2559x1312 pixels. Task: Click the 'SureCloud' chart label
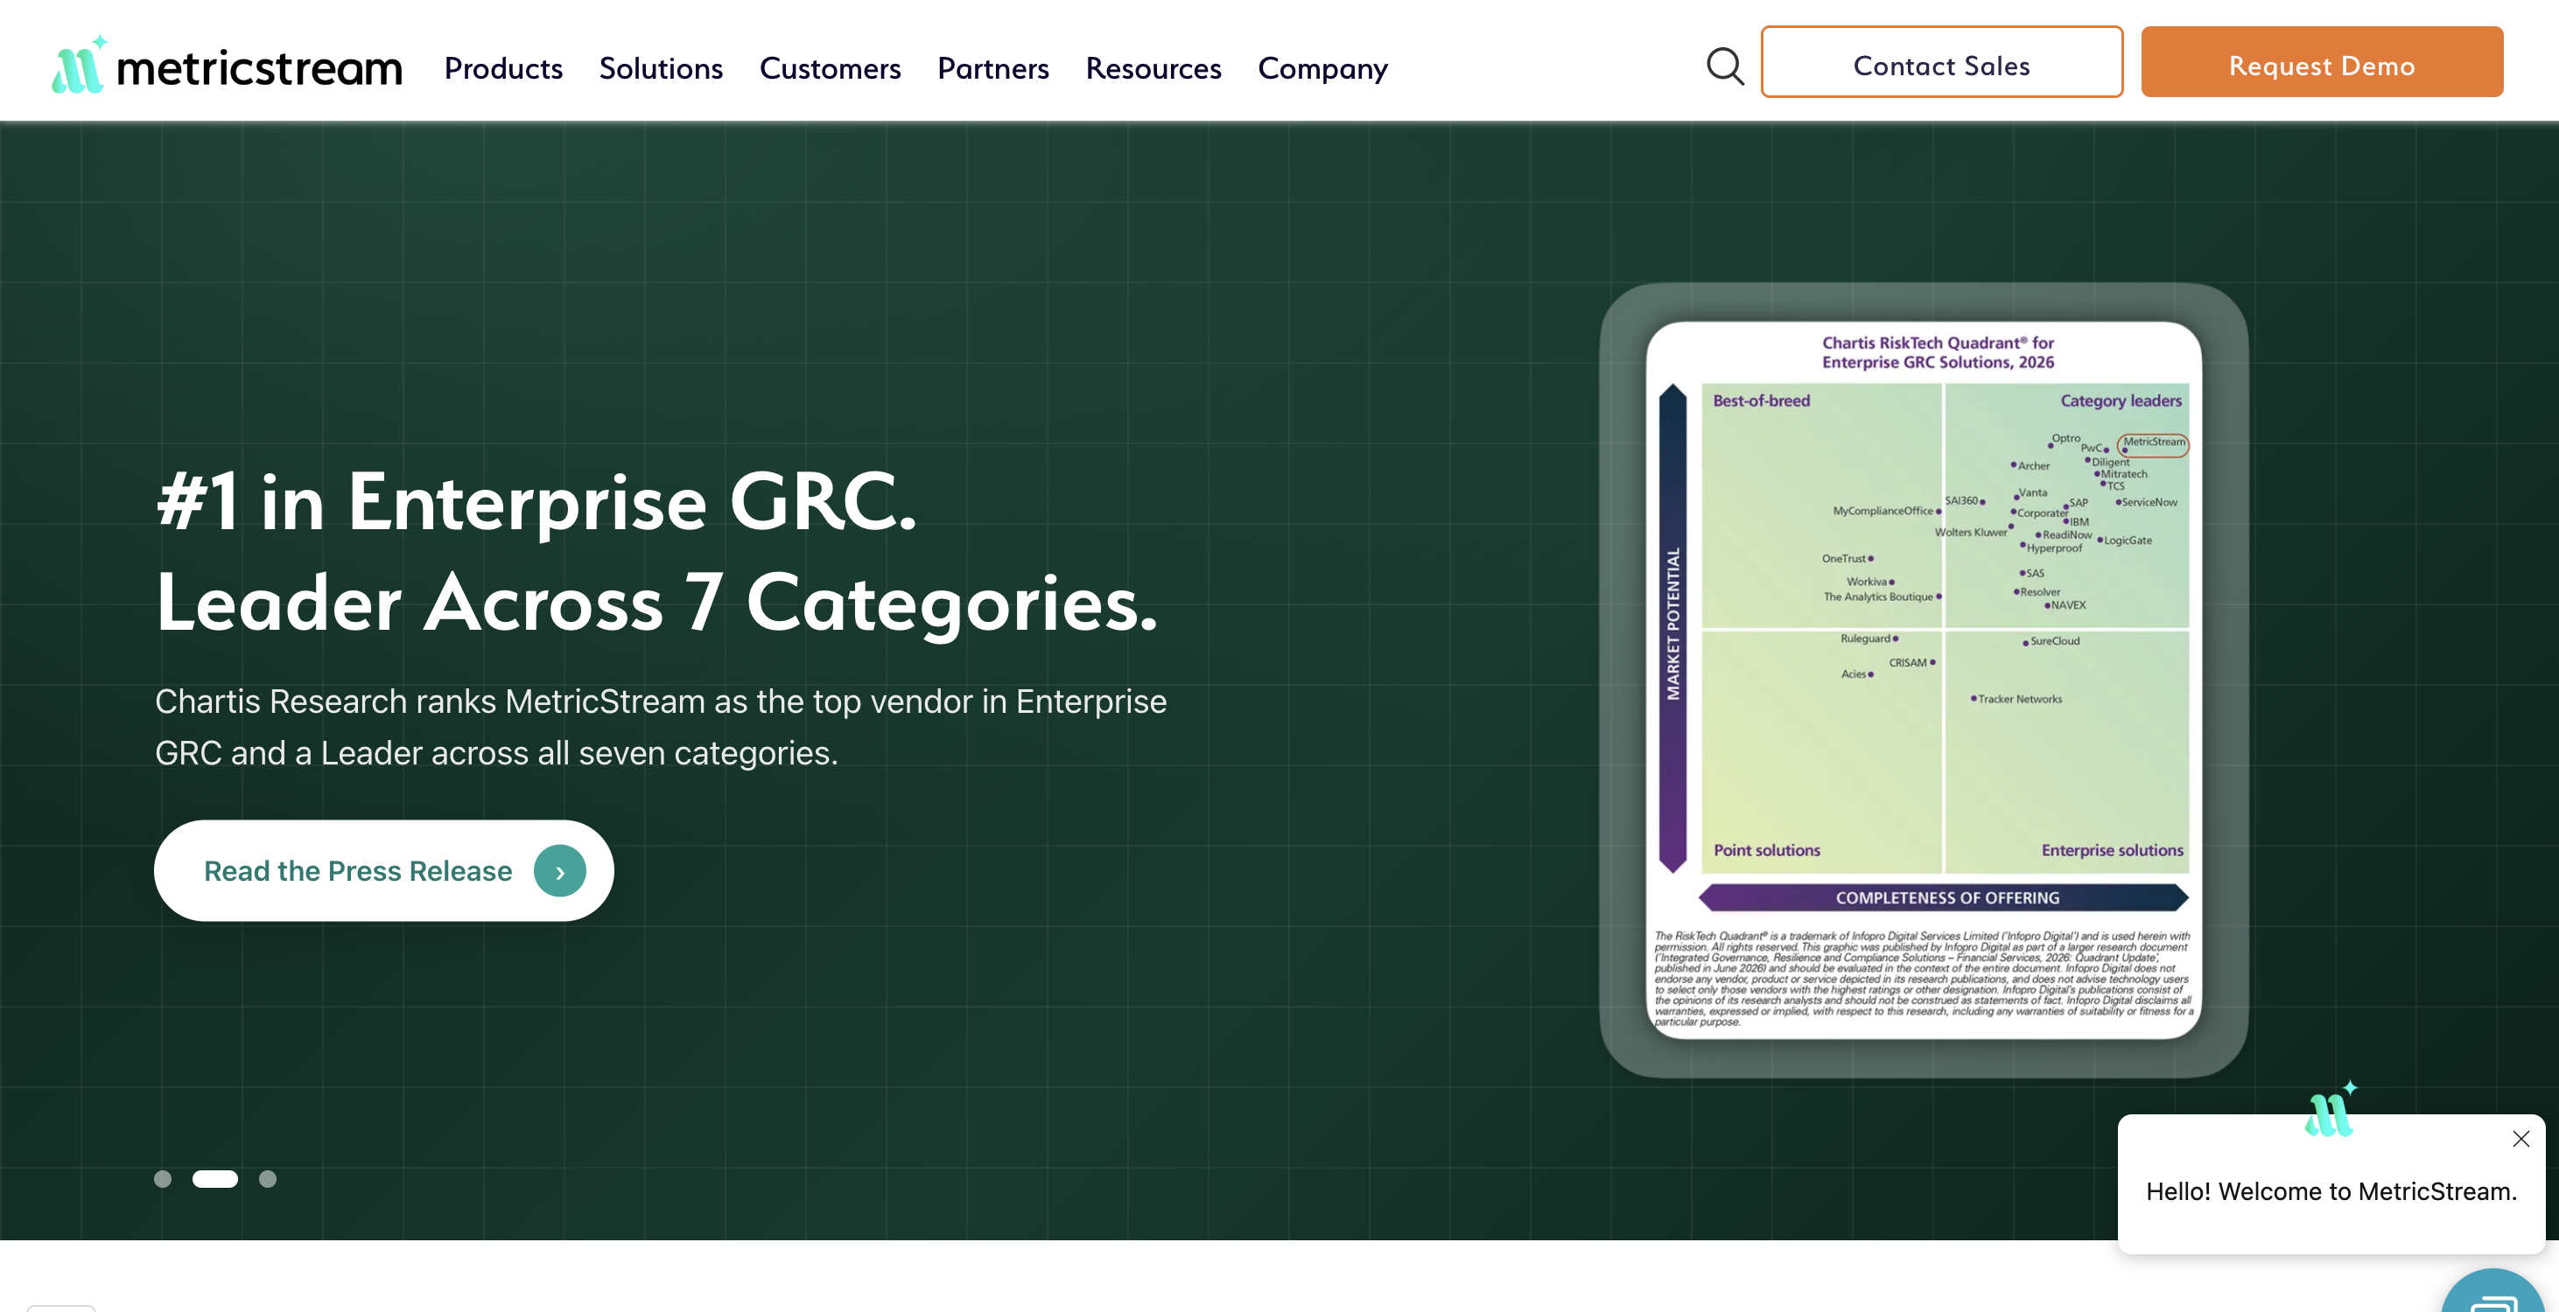pyautogui.click(x=2054, y=640)
